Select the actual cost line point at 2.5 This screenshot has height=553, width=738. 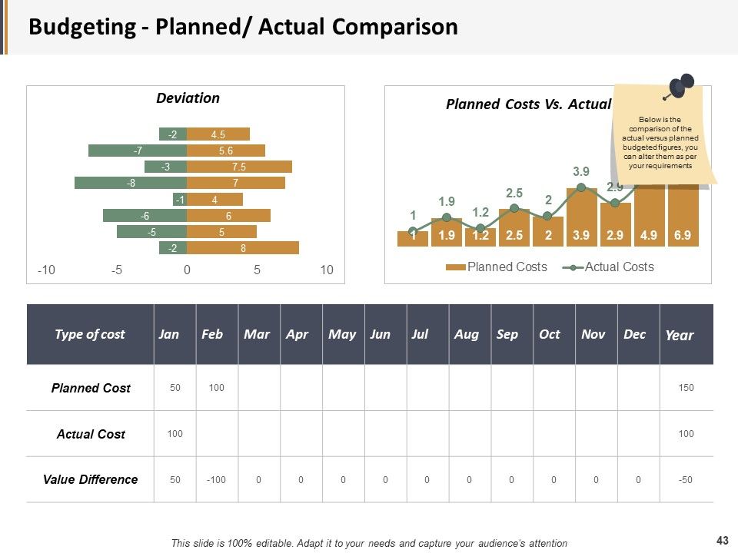[514, 208]
